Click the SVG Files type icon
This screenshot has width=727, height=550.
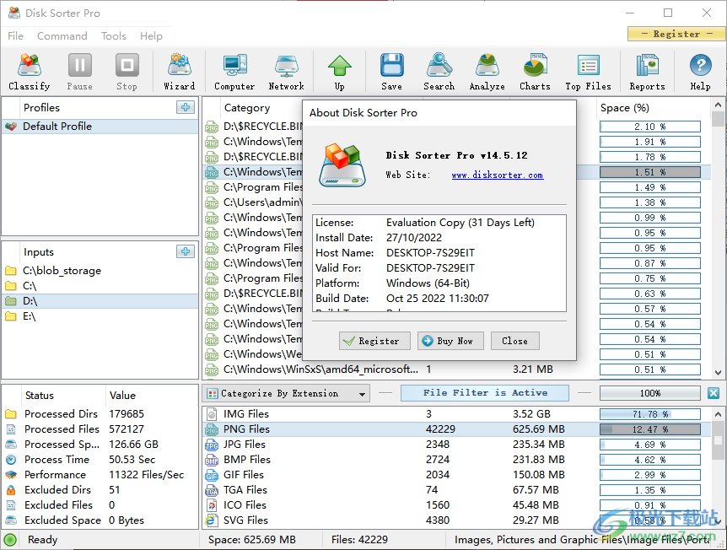[212, 520]
